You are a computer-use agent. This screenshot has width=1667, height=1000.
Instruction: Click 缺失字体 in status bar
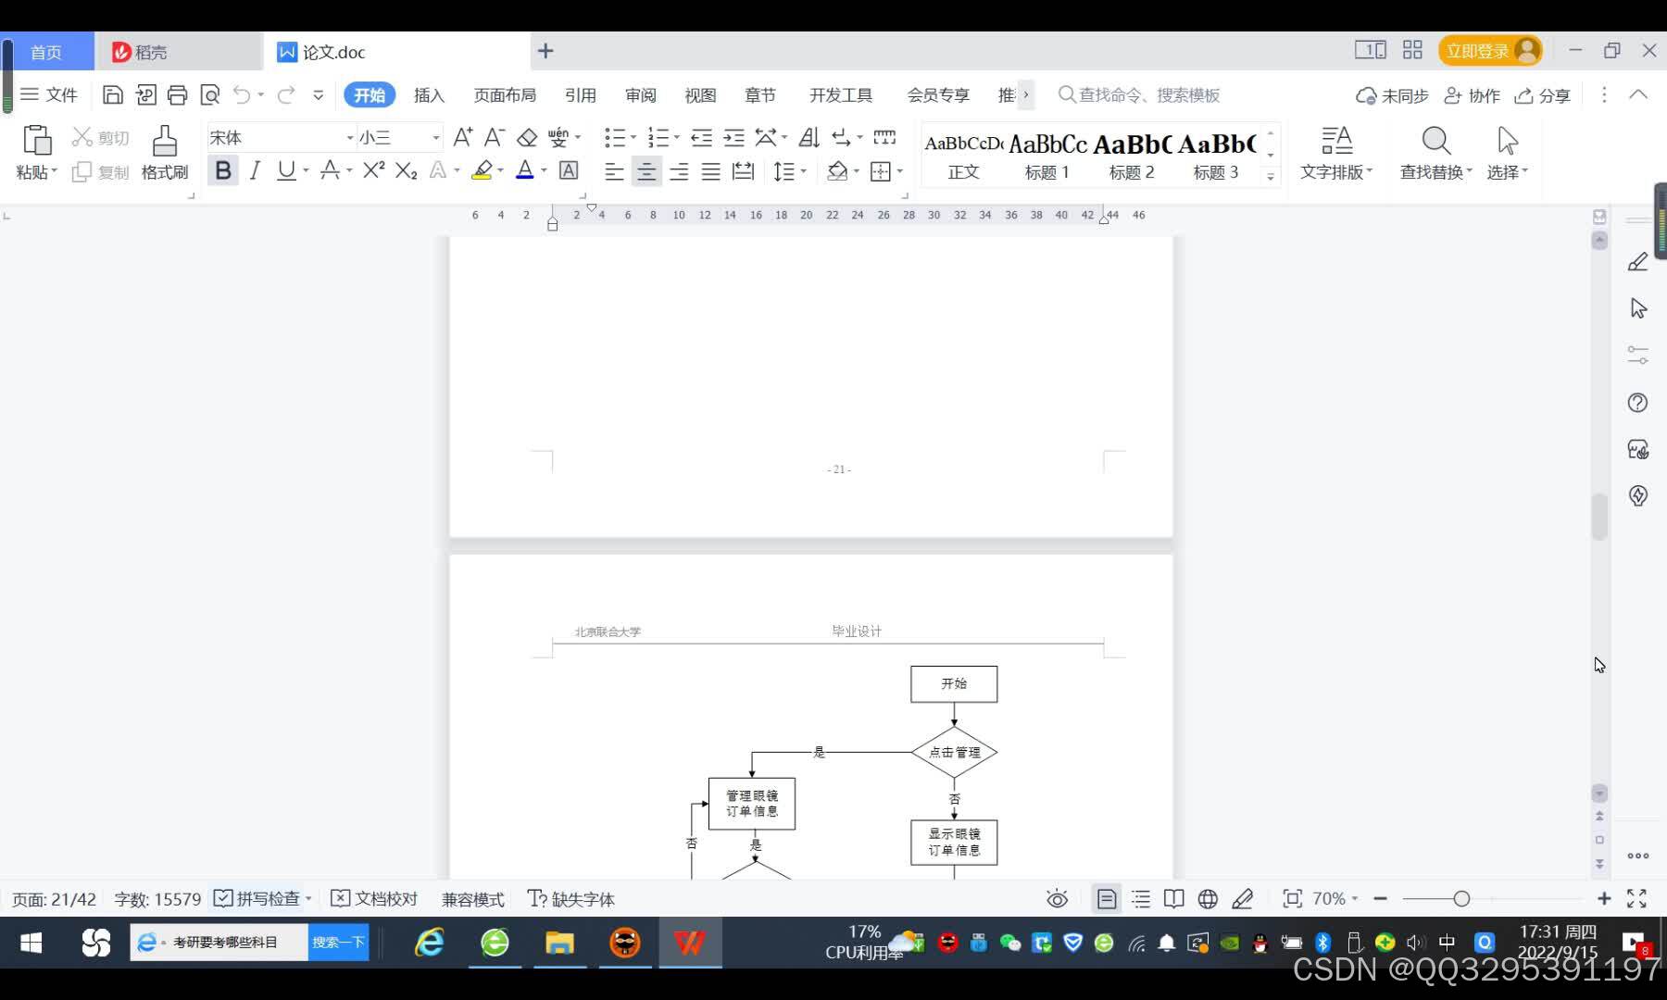570,899
